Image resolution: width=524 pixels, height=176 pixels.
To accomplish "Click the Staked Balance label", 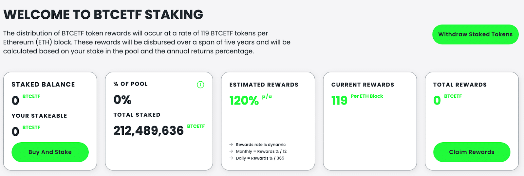I will point(43,85).
